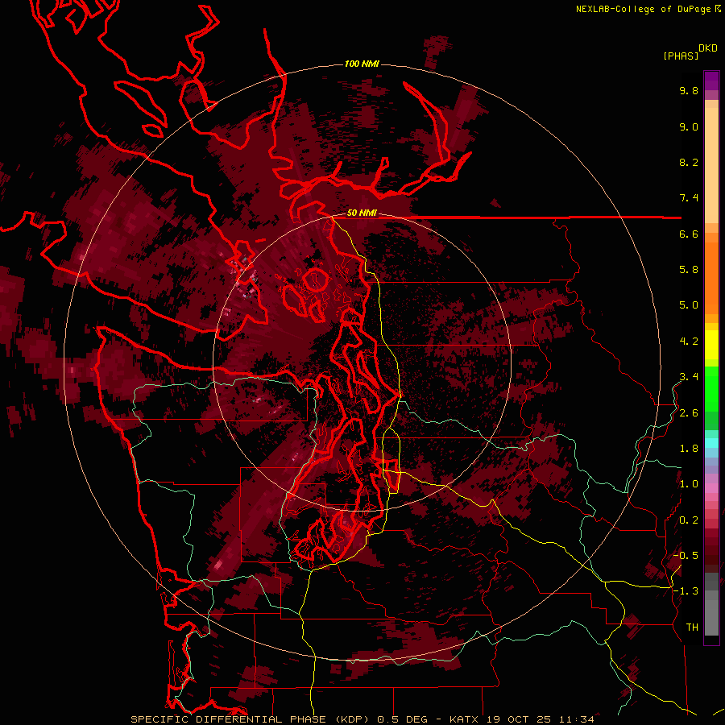Click the 6.6 scale value
The height and width of the screenshot is (725, 725).
(x=689, y=234)
